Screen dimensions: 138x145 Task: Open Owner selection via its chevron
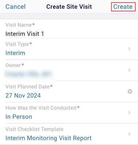[129, 70]
